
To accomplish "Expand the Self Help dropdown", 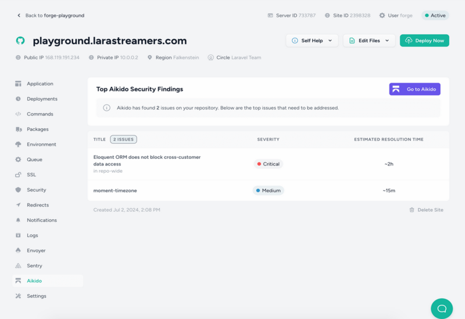I will pyautogui.click(x=312, y=41).
